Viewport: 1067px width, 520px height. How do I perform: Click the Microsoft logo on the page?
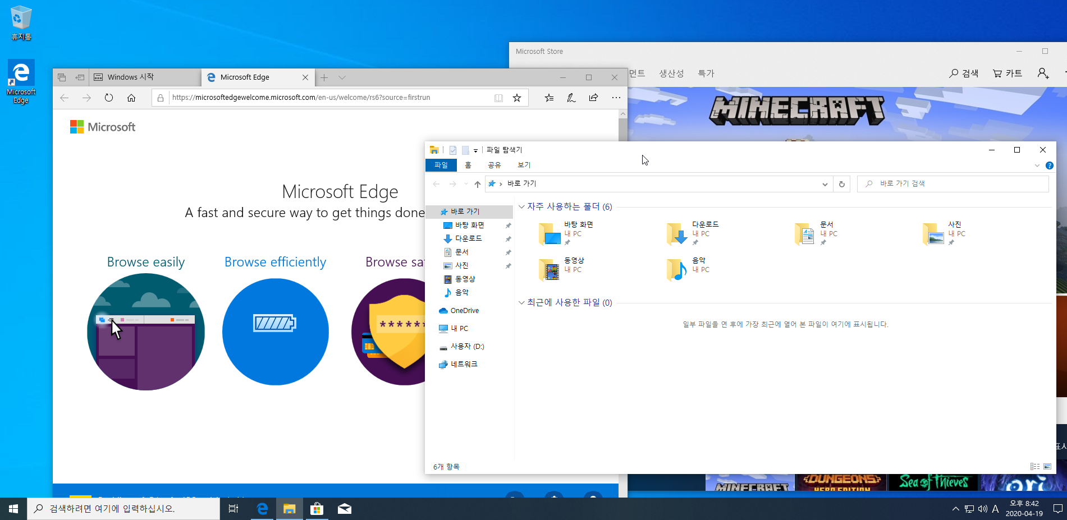point(103,127)
